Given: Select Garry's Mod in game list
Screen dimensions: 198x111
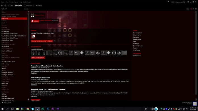Looking at the screenshot, I should [x=14, y=83].
